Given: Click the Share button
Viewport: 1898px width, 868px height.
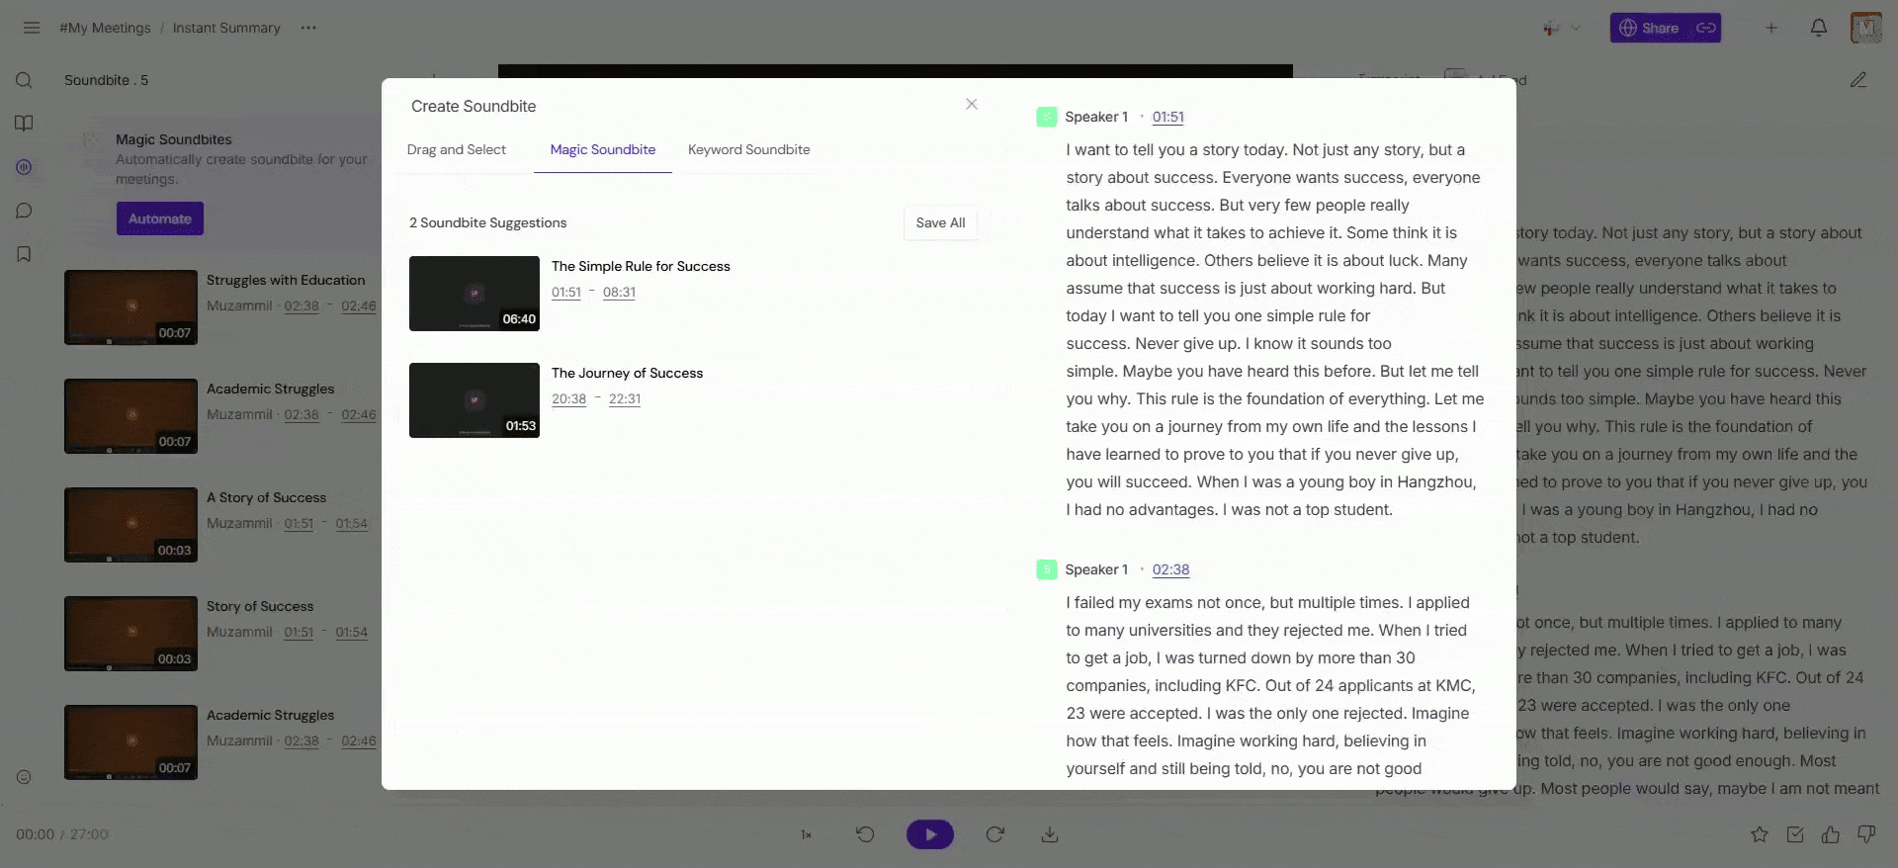Looking at the screenshot, I should [x=1651, y=28].
